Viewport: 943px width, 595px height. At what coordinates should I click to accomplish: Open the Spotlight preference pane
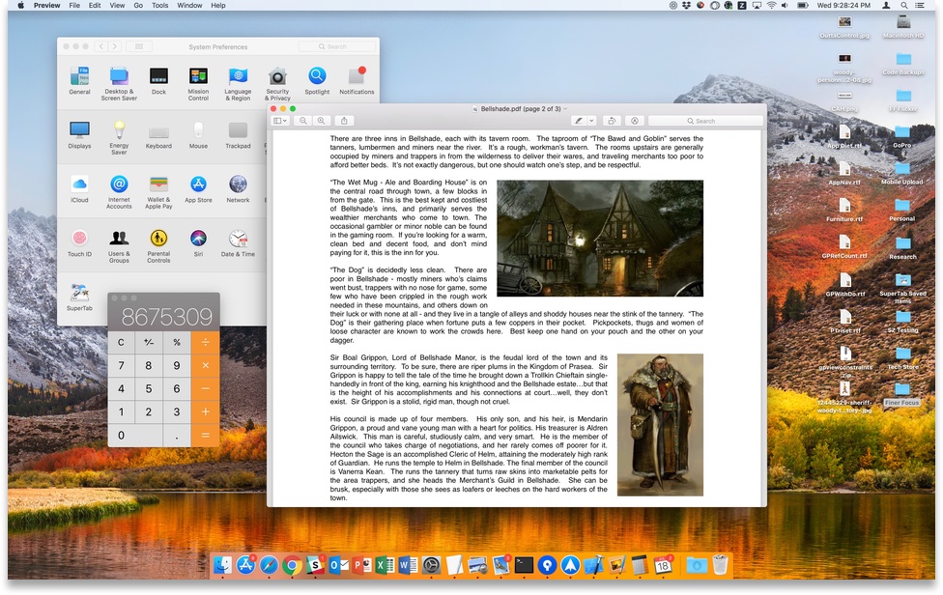click(x=317, y=78)
